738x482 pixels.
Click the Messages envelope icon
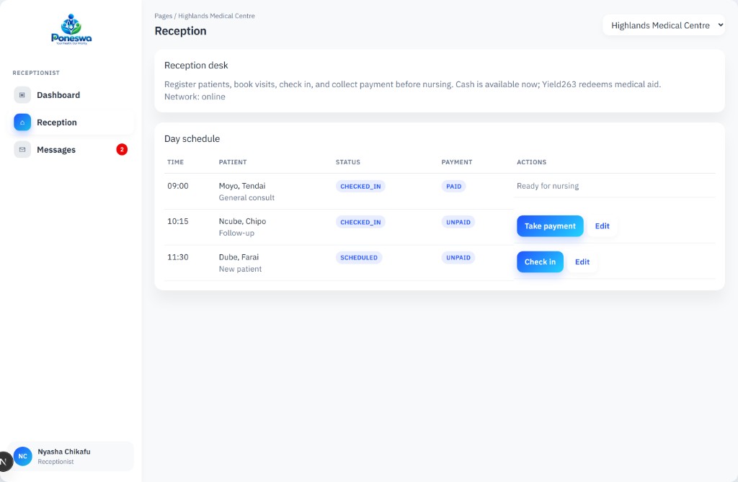point(22,150)
